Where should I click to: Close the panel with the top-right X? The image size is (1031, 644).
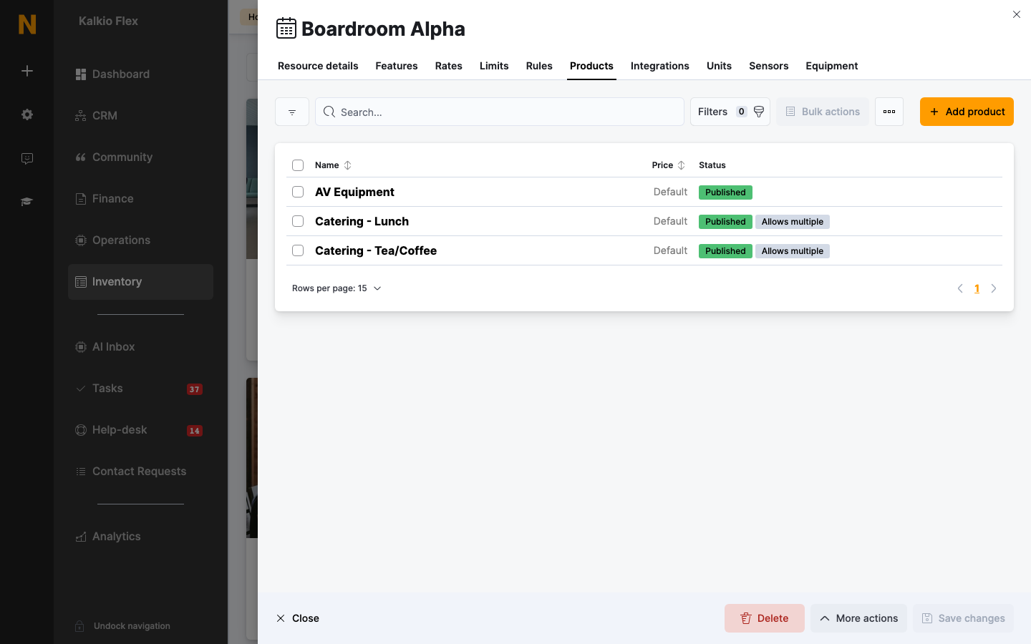[x=1017, y=14]
